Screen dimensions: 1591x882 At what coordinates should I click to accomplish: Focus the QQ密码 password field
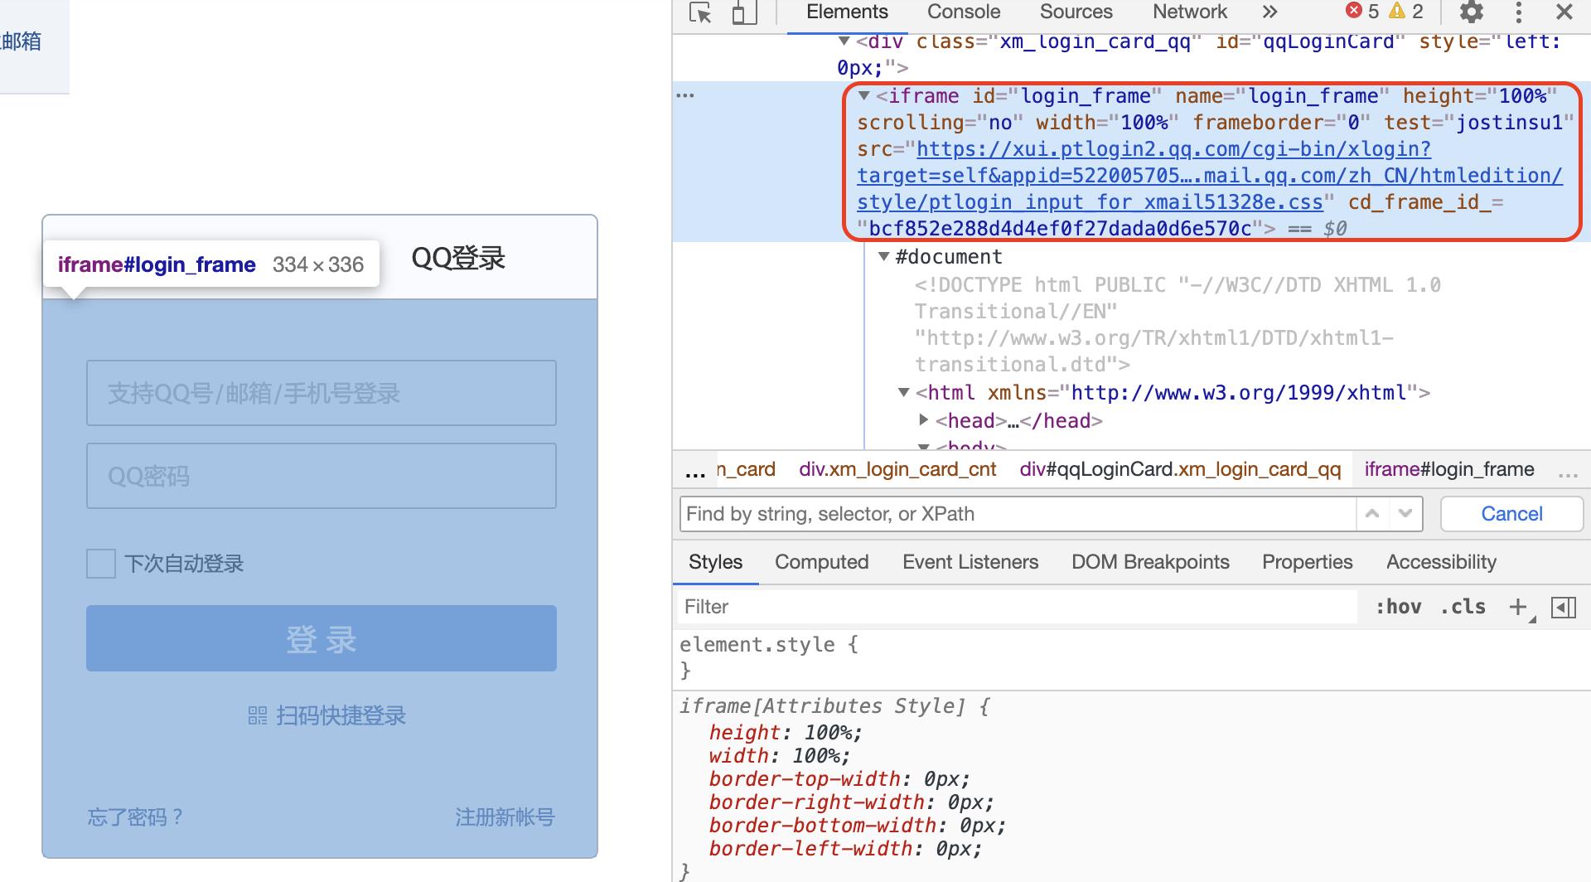tap(322, 476)
